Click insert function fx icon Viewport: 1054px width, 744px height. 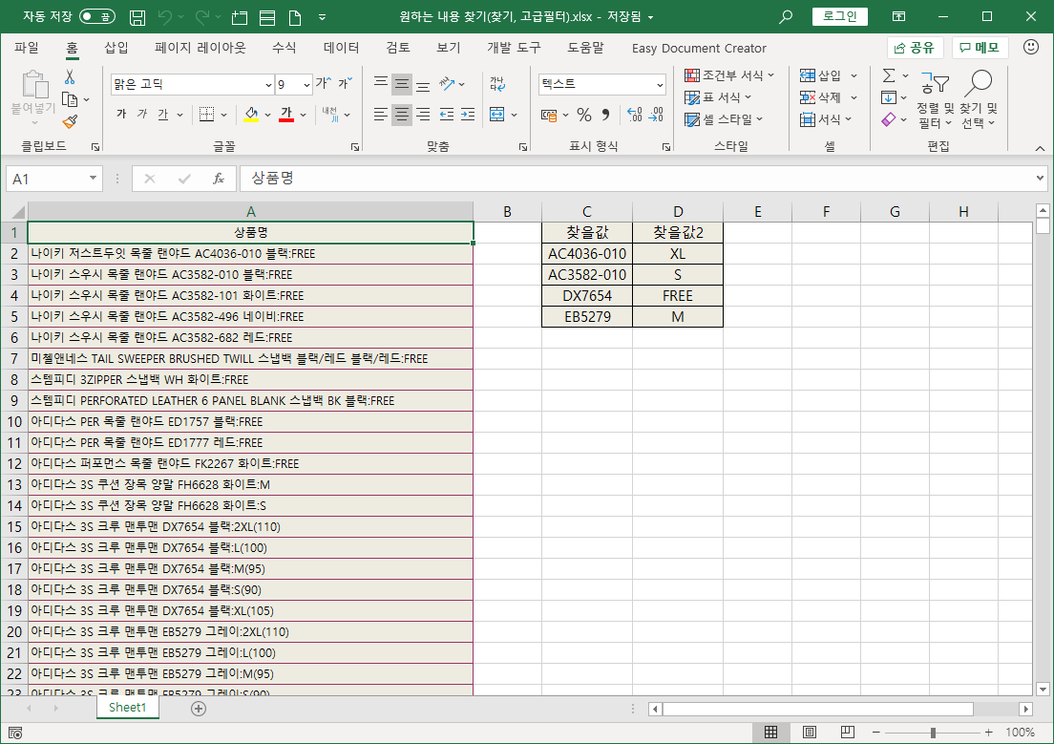219,179
